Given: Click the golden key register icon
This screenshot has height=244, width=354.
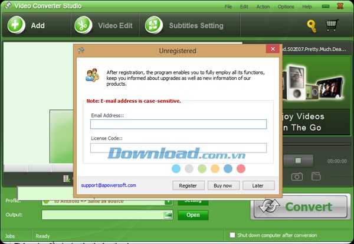Looking at the screenshot, I should pos(311,25).
